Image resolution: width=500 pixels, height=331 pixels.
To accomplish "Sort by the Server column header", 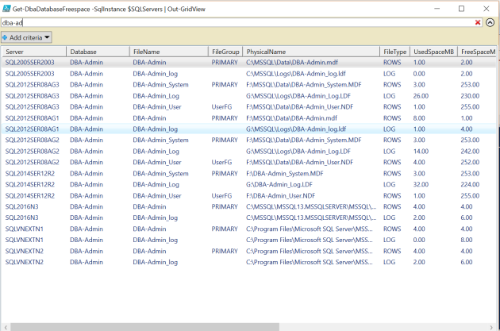I will (34, 52).
